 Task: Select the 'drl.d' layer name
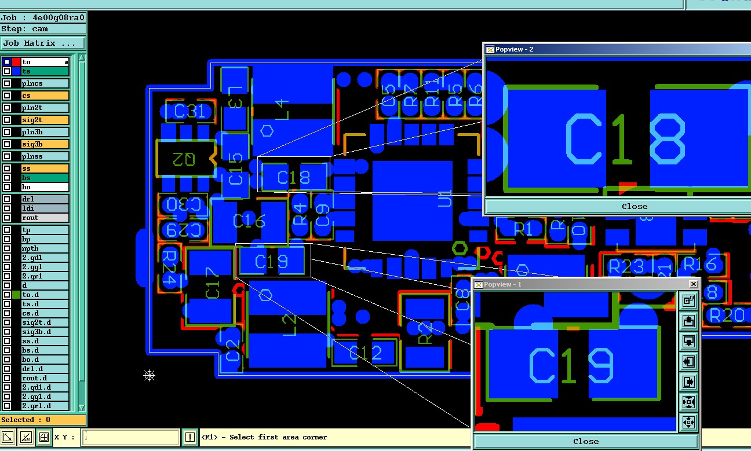(x=45, y=369)
